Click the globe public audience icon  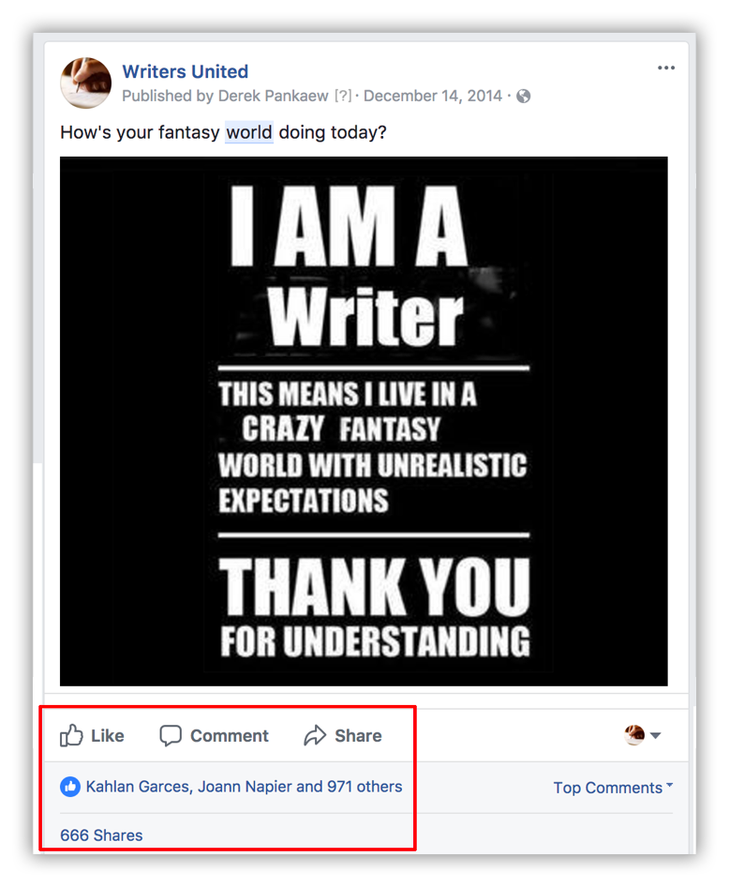pyautogui.click(x=524, y=97)
